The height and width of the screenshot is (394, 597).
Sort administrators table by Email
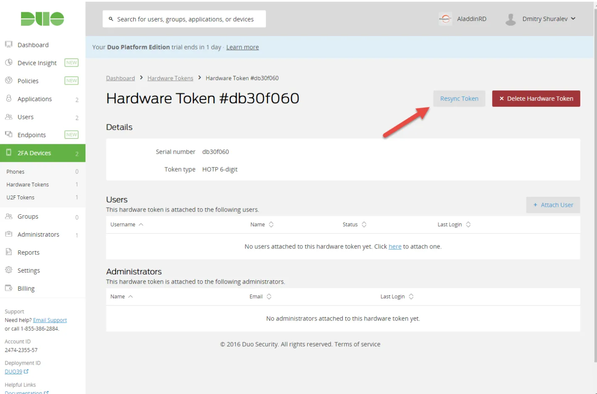pyautogui.click(x=260, y=297)
